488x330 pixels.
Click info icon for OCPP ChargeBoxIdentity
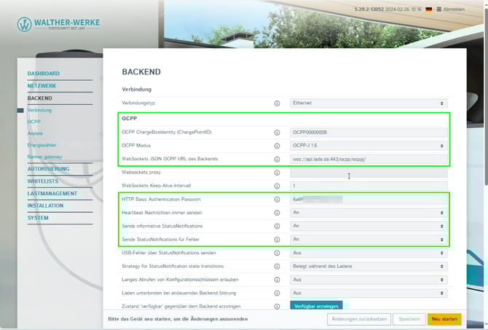(x=277, y=133)
